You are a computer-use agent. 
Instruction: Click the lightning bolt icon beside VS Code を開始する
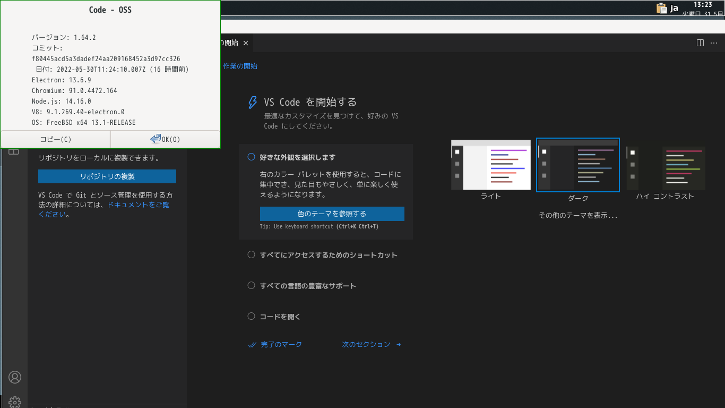tap(253, 103)
